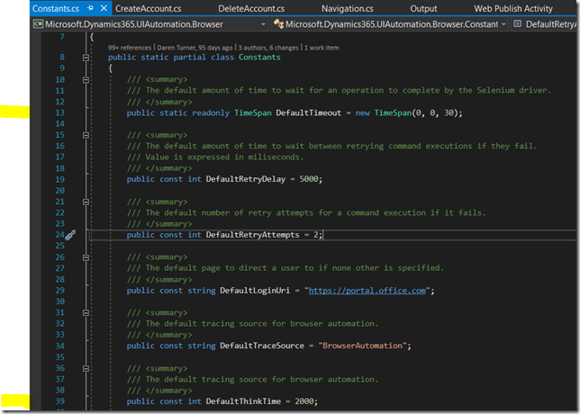Click the DefaultThinkTime identifier
The width and height of the screenshot is (580, 414).
pos(243,401)
